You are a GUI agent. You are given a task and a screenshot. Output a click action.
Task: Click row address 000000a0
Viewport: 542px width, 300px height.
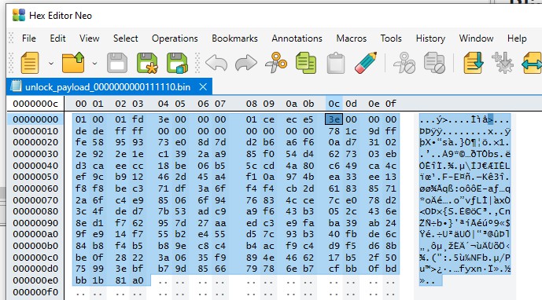tap(35, 234)
